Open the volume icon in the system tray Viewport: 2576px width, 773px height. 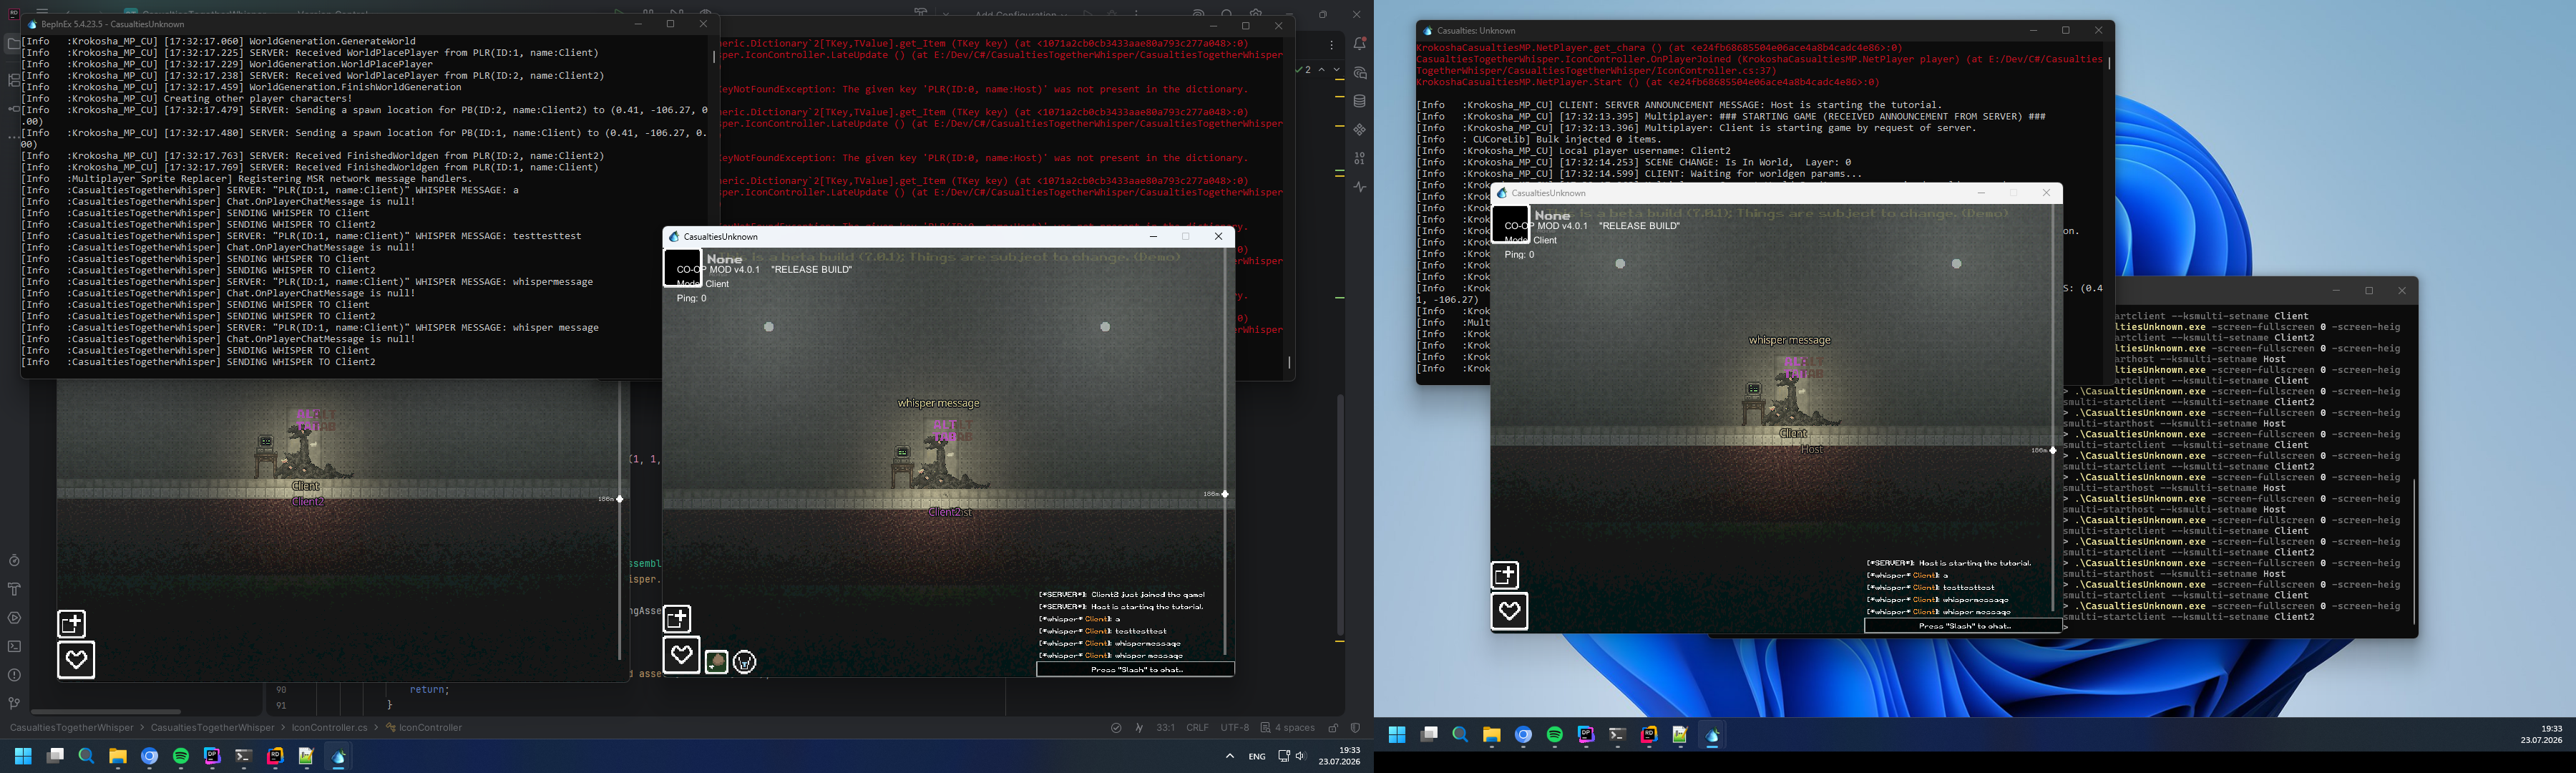(1301, 756)
